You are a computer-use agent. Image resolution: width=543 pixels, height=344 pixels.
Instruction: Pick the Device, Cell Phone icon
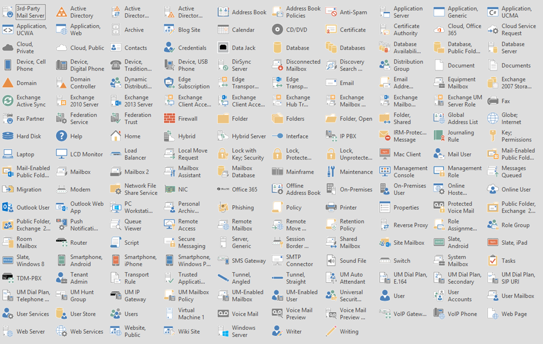[x=7, y=65]
